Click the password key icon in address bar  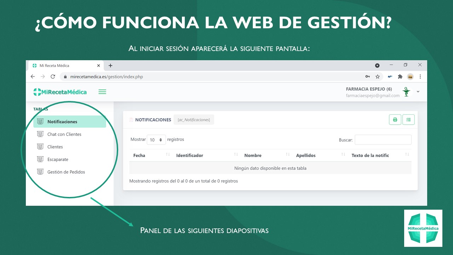coord(368,76)
